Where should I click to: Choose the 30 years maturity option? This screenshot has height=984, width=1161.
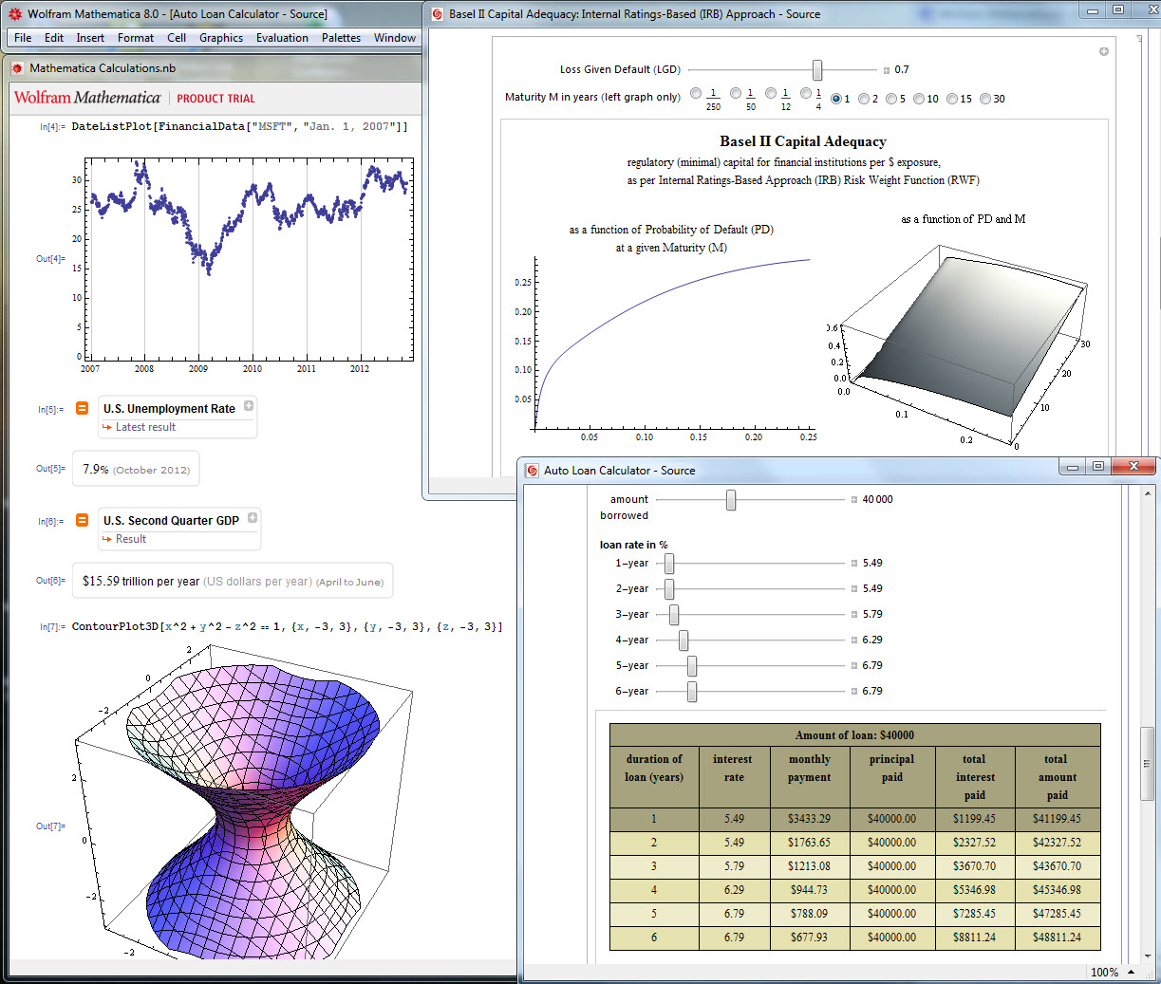985,99
